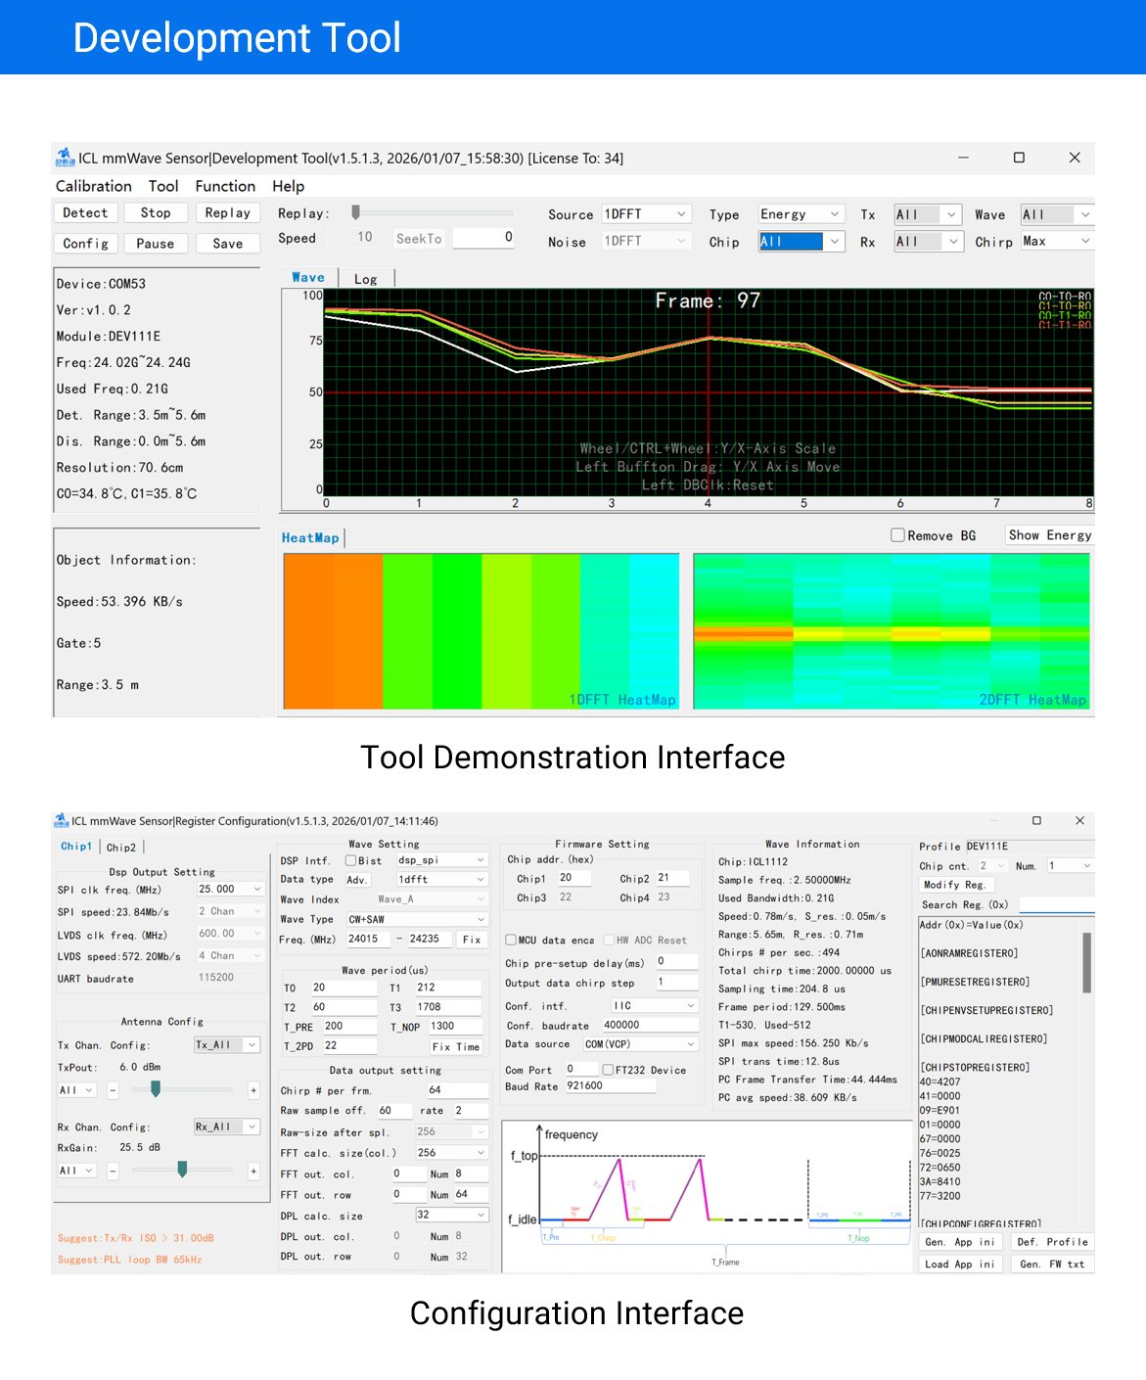Screen dimensions: 1146x1380
Task: Click the ICL app icon in Development Tool title bar
Action: [x=65, y=158]
